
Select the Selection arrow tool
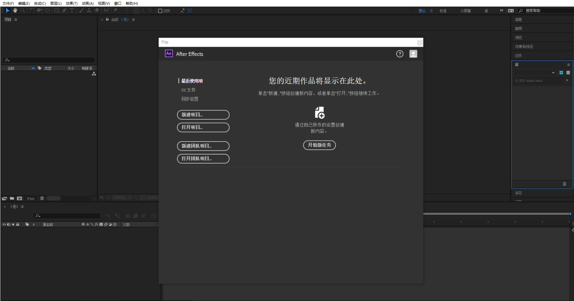[8, 11]
